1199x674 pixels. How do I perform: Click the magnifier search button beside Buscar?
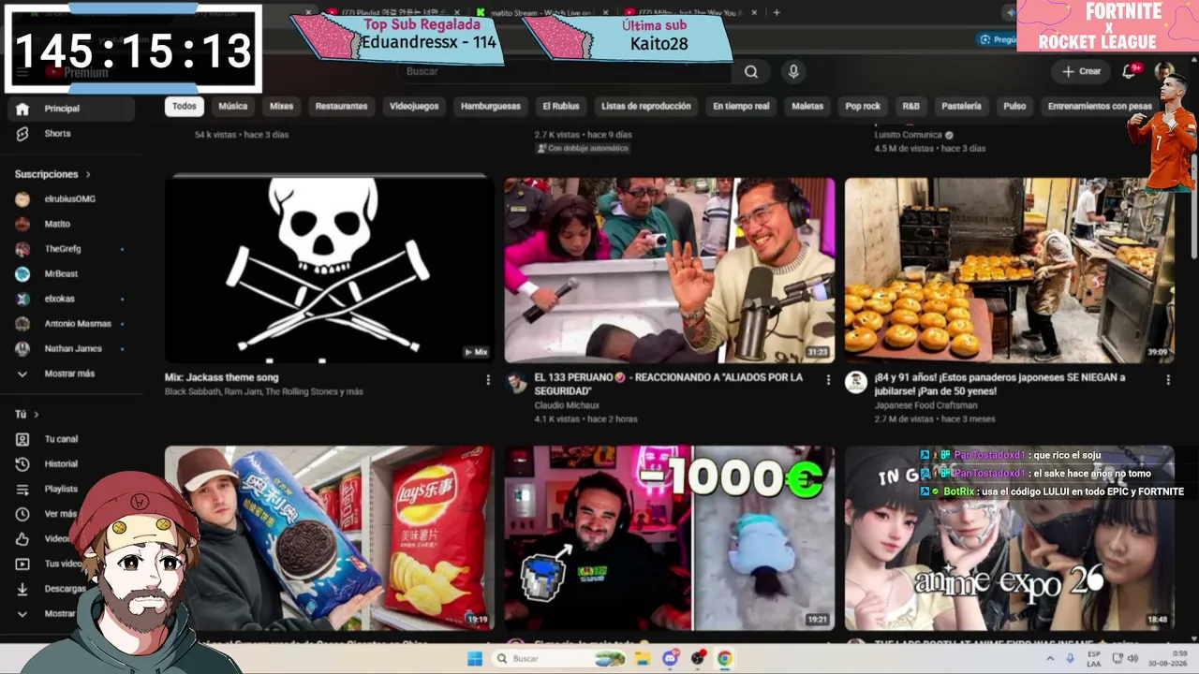(x=751, y=72)
